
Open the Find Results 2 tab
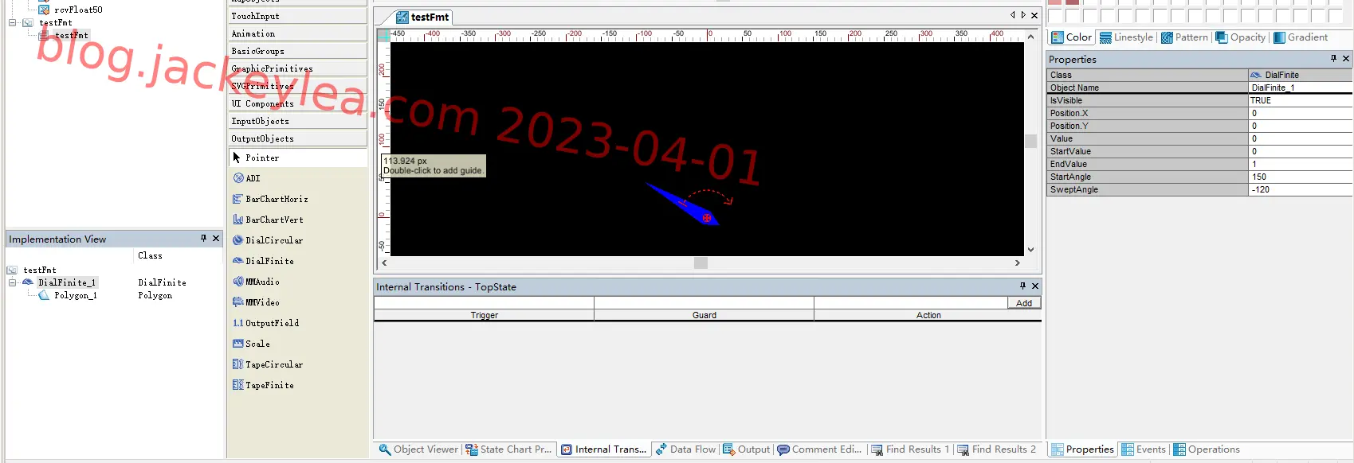click(x=996, y=449)
